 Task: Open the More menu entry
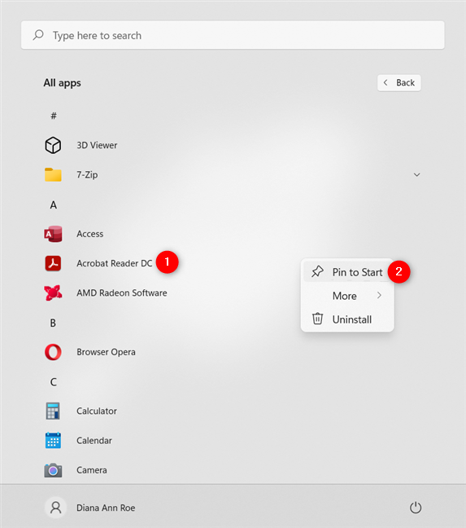[x=348, y=296]
